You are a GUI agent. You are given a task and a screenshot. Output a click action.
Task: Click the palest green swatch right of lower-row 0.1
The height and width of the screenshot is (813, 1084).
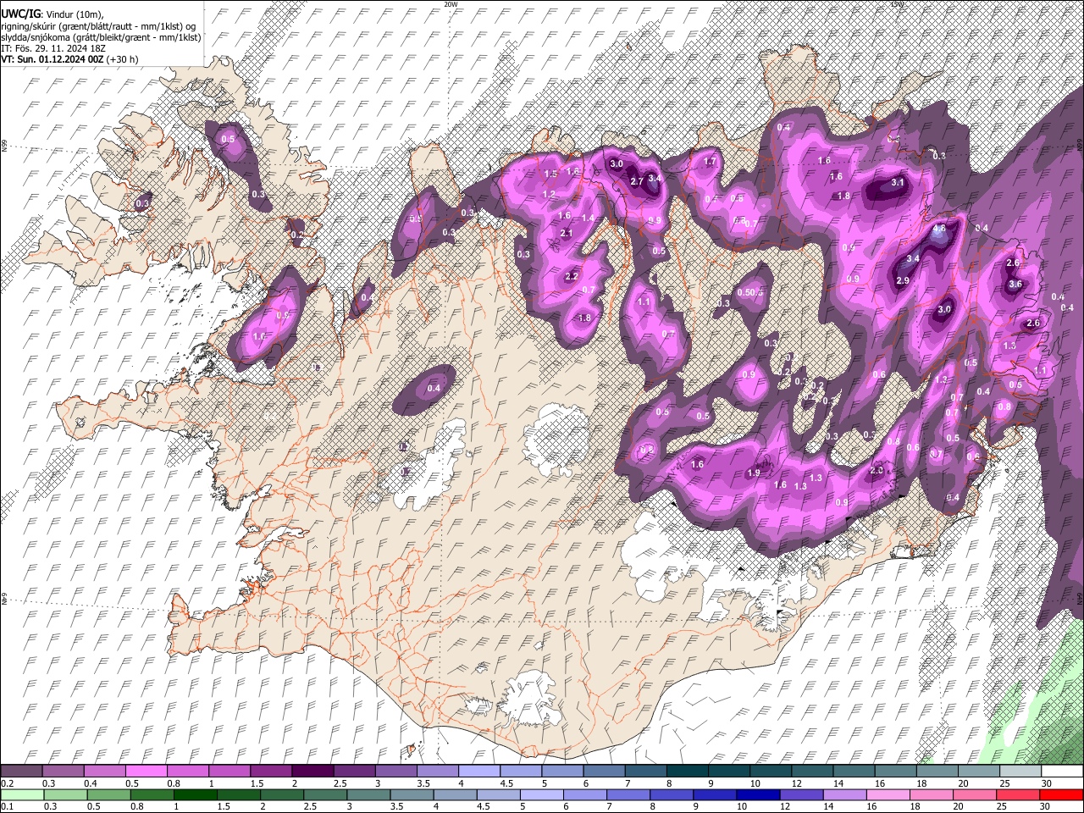[24, 794]
